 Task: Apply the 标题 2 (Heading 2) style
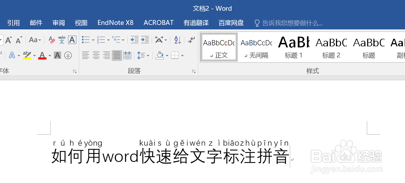tap(331, 47)
